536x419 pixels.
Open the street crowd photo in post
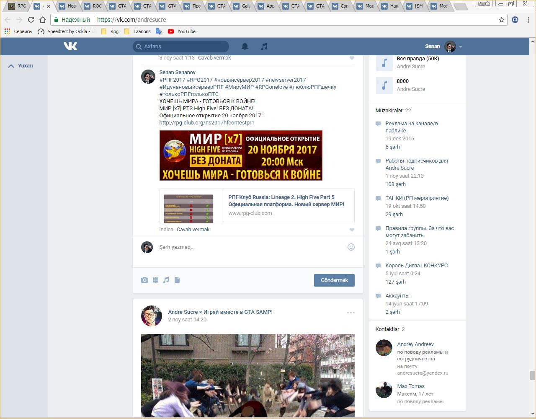point(248,375)
